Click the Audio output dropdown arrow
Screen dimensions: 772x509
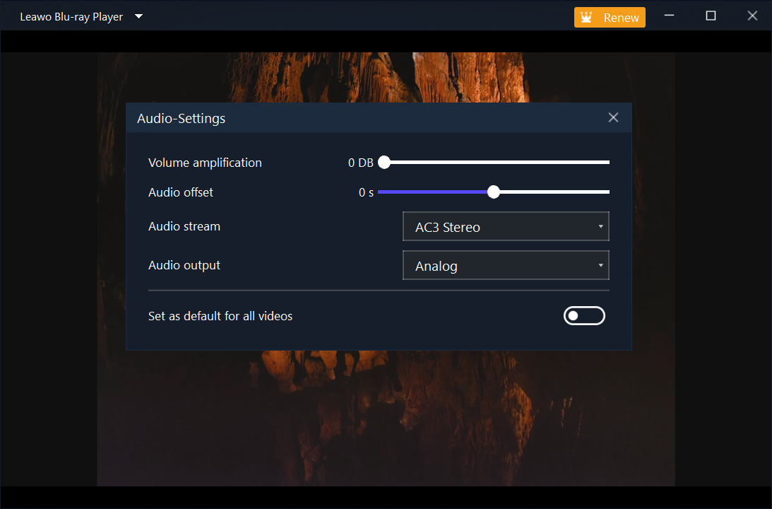click(600, 265)
